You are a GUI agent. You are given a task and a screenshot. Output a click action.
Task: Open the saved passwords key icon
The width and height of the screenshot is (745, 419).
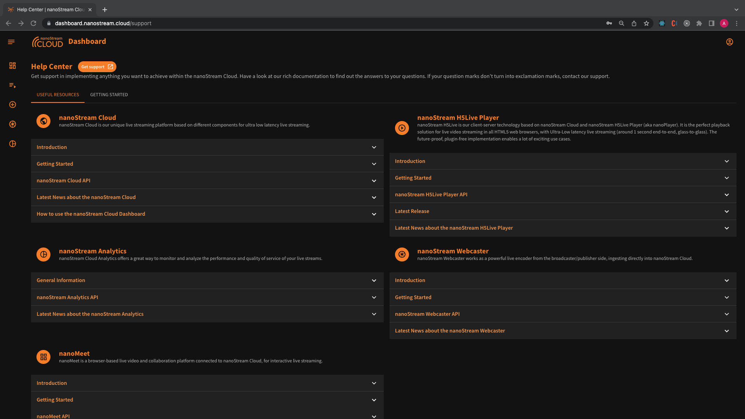coord(609,23)
